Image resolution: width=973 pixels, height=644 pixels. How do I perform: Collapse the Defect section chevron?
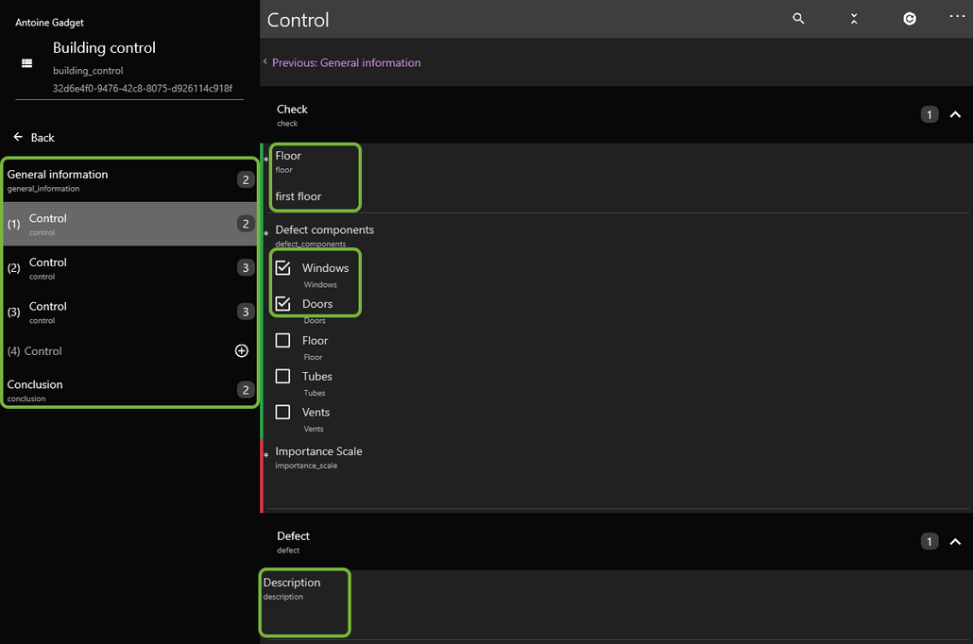point(955,542)
